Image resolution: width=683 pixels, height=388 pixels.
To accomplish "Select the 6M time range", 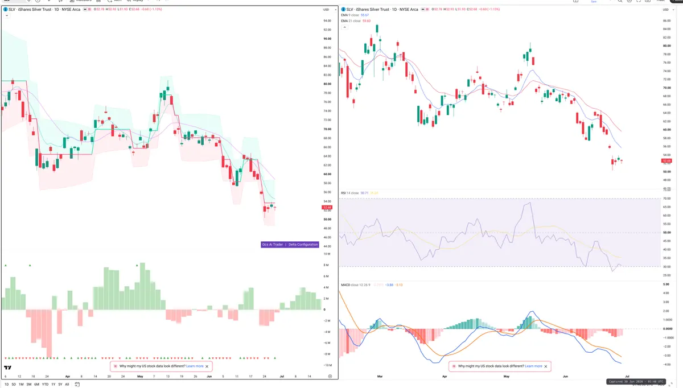I will point(36,385).
